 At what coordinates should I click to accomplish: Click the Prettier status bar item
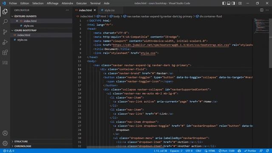250,151
